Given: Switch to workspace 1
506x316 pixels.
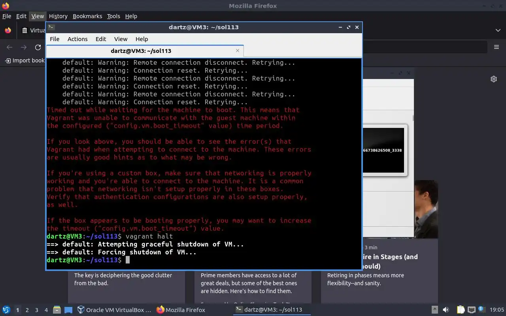Looking at the screenshot, I should [x=17, y=310].
